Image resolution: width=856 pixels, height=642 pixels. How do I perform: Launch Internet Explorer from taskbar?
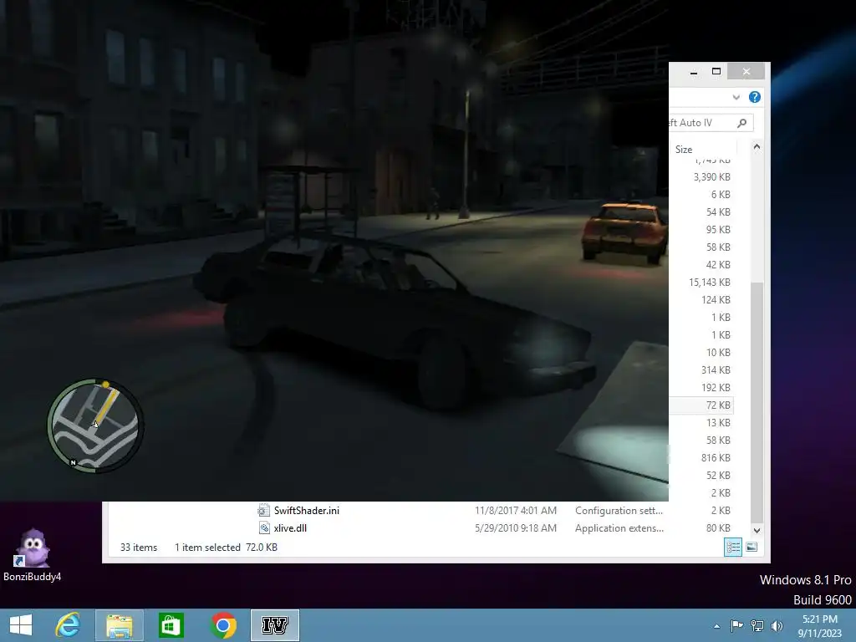[x=69, y=625]
